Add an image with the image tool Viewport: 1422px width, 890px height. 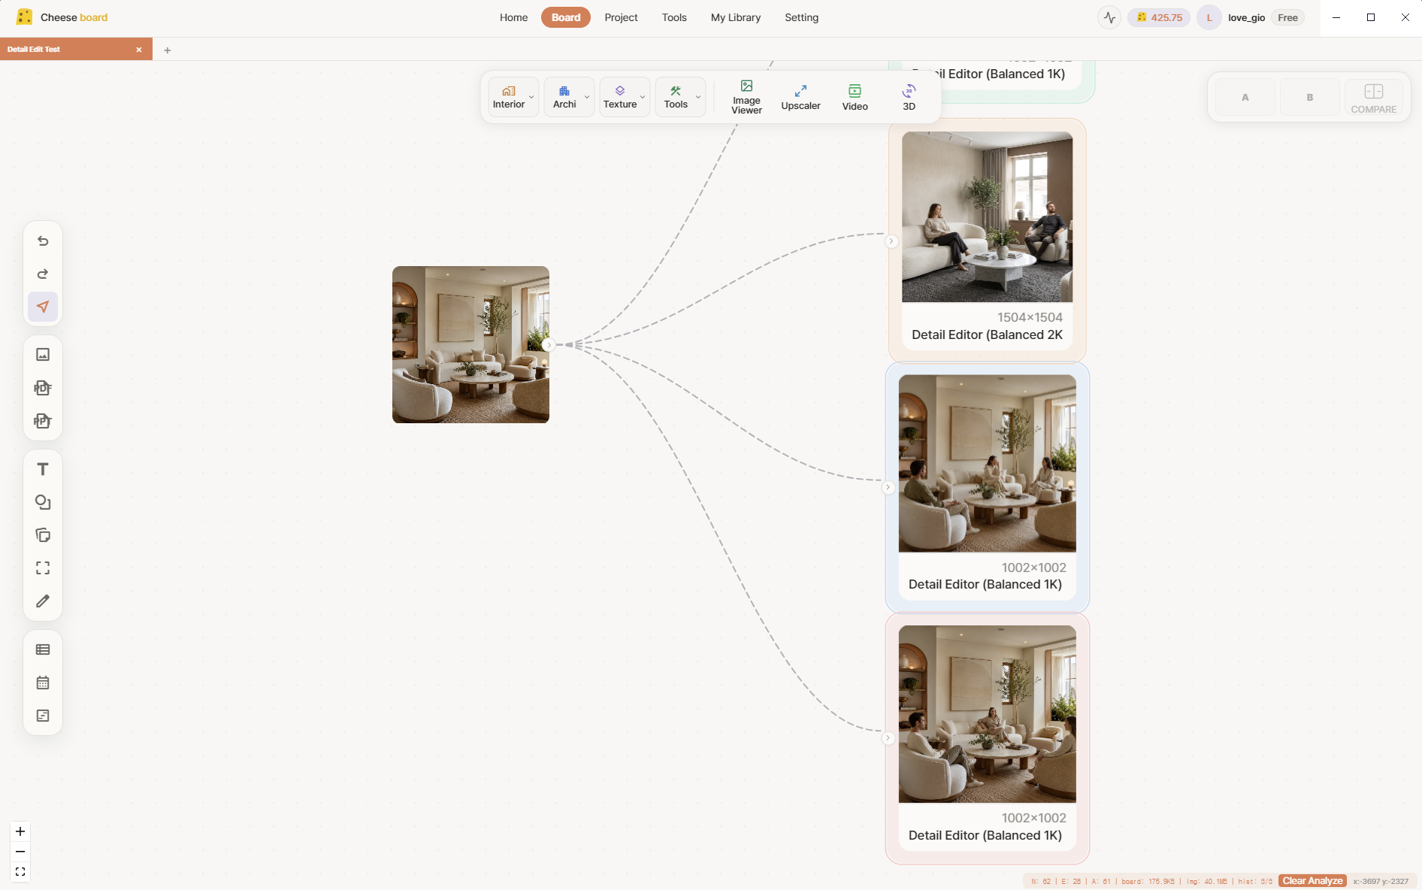point(43,355)
